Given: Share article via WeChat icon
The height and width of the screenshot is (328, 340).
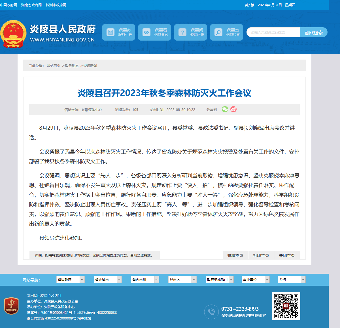Looking at the screenshot, I should point(225,109).
